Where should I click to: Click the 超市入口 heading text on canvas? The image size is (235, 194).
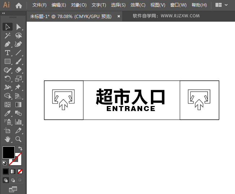click(130, 97)
